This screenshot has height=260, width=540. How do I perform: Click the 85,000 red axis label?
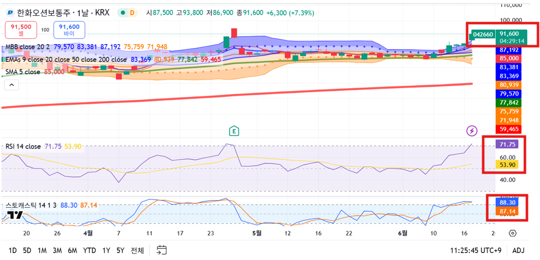pos(509,58)
